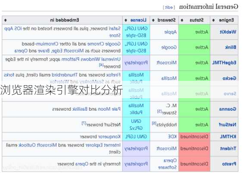Viewport: 243px width, 173px height.
Task: Select the Discontinued status cell in KHTML row
Action: 194,137
